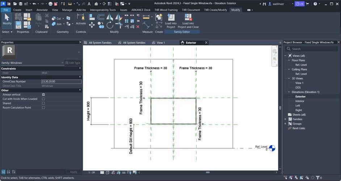Toggle Always vertical checkbox
The height and width of the screenshot is (181, 341).
point(43,94)
